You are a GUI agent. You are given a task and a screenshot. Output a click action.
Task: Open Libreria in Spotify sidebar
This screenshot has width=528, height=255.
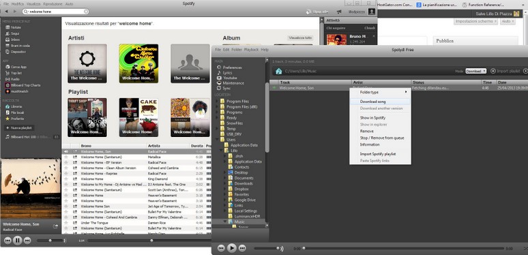pyautogui.click(x=14, y=106)
